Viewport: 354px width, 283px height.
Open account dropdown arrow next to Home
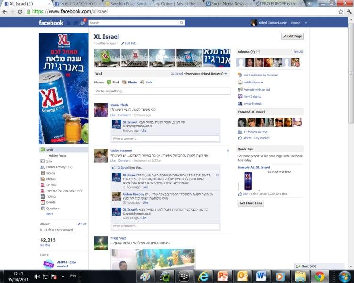[x=306, y=23]
